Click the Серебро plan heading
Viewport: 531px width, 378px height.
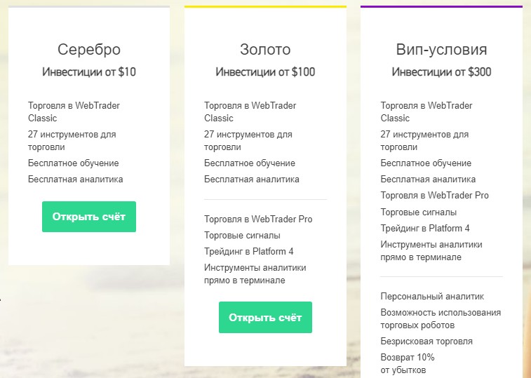pos(89,50)
